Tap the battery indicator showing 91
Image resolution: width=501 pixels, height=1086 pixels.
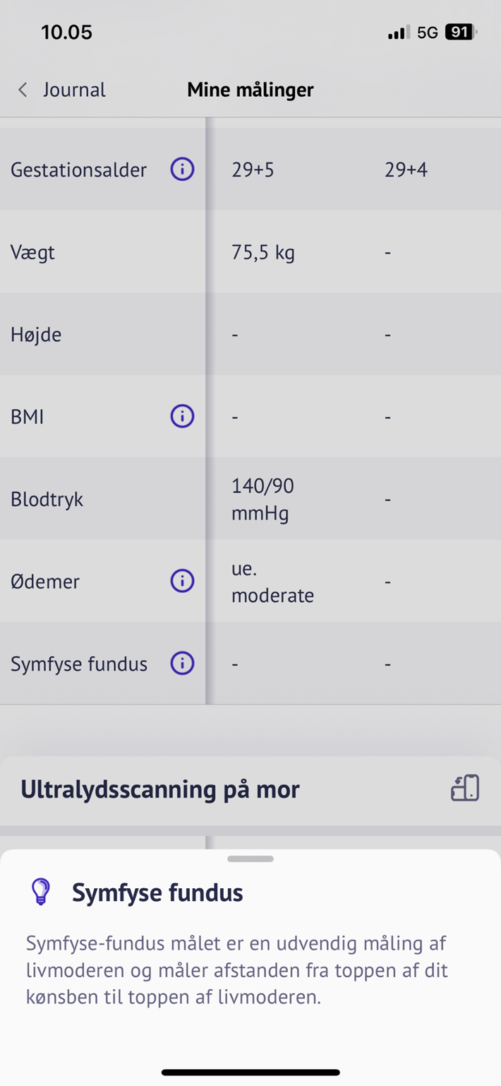click(458, 33)
